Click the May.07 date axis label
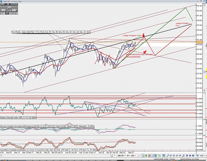The height and width of the screenshot is (161, 207). click(x=131, y=152)
